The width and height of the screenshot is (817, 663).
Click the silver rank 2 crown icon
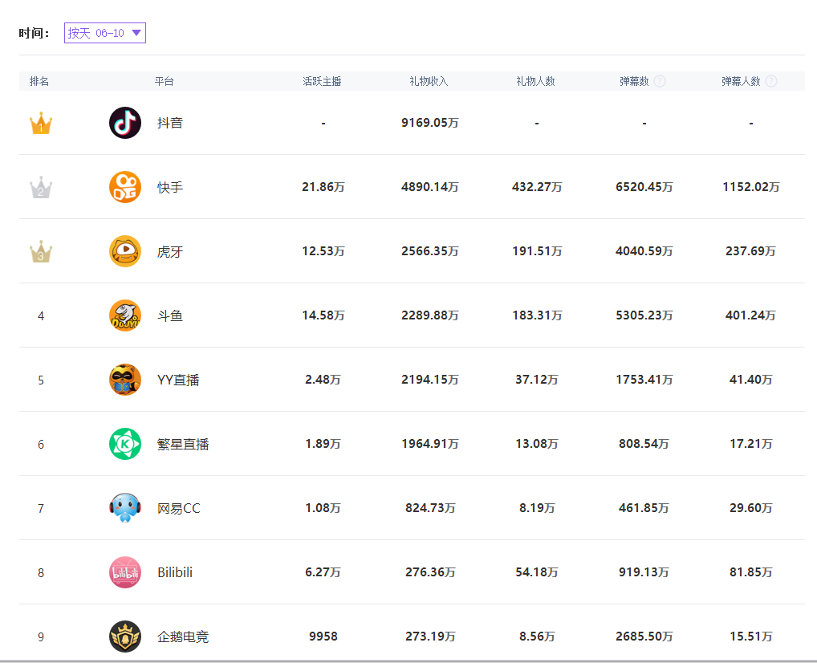(41, 188)
